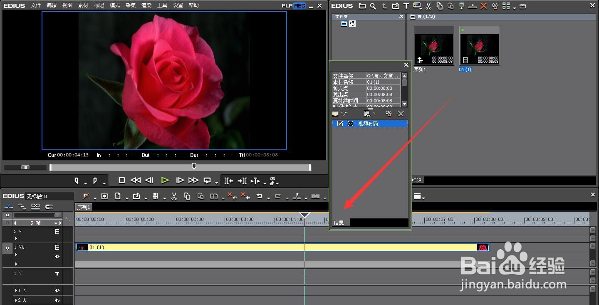Toggle the PLR / REC mode switch
This screenshot has height=305, width=599.
point(294,5)
